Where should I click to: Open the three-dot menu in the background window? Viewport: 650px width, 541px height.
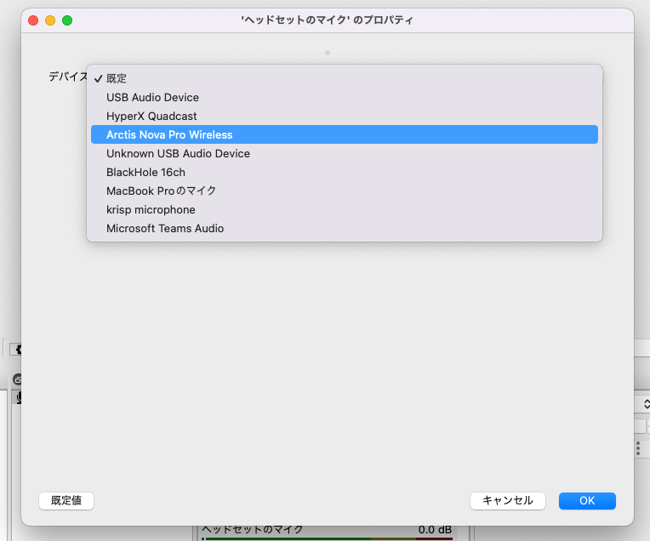coord(638,448)
